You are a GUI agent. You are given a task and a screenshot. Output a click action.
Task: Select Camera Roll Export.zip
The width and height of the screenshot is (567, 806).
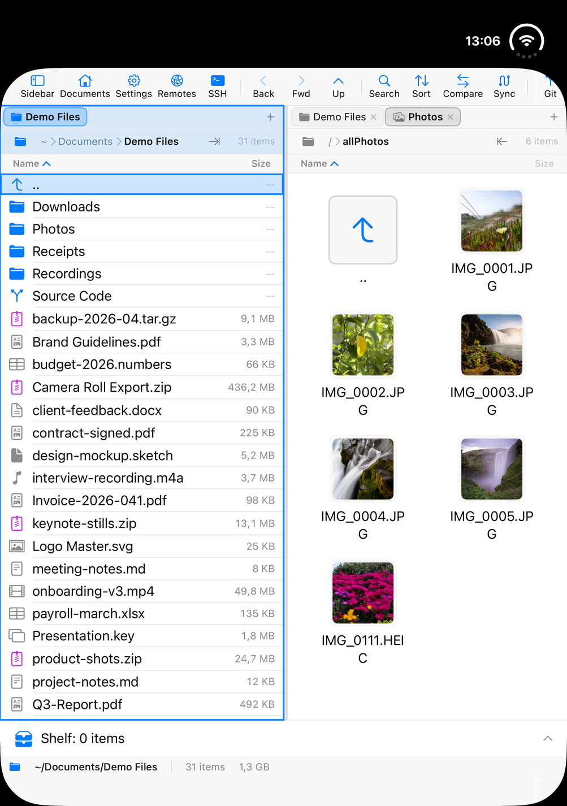(x=142, y=387)
